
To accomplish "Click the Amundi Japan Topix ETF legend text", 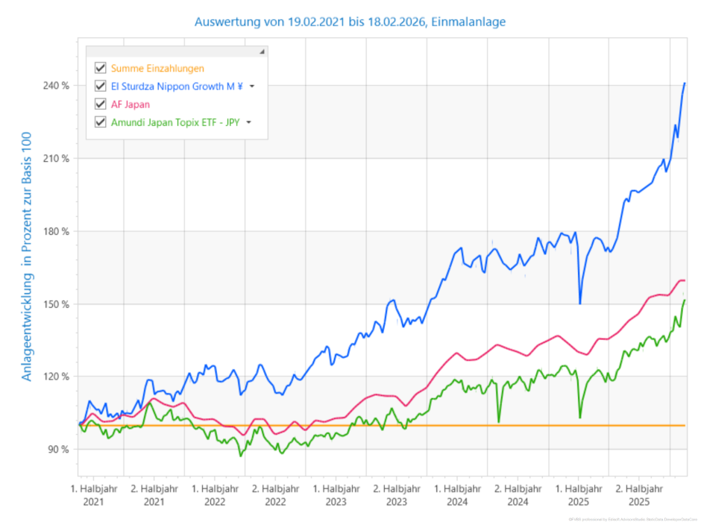I will (176, 122).
